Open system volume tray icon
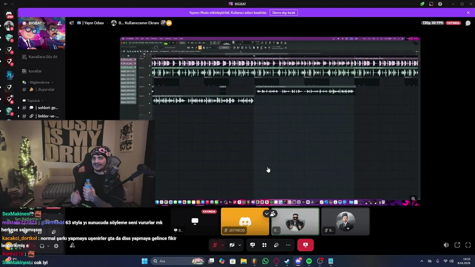This screenshot has width=475, height=267. (x=452, y=261)
